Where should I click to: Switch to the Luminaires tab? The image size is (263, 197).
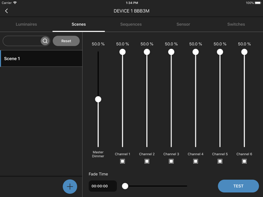pyautogui.click(x=26, y=24)
